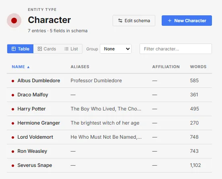222x179 pixels.
Task: Sort by the WORDS column header
Action: (198, 67)
